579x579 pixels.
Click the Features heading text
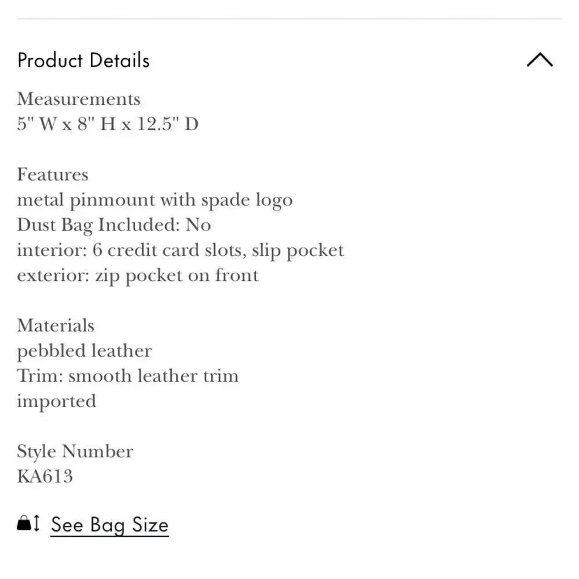click(x=53, y=174)
